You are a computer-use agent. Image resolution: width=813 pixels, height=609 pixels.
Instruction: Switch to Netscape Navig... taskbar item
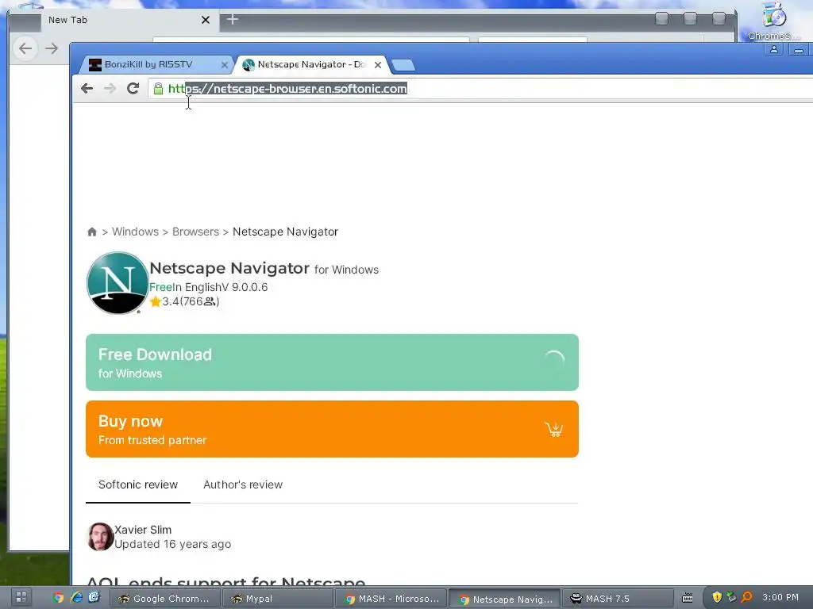(504, 599)
